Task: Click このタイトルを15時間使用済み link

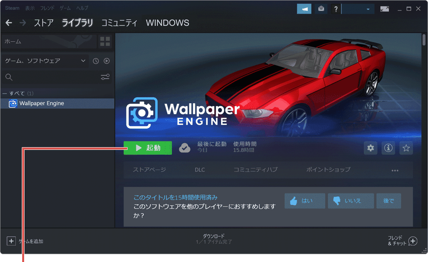Action: (x=175, y=197)
